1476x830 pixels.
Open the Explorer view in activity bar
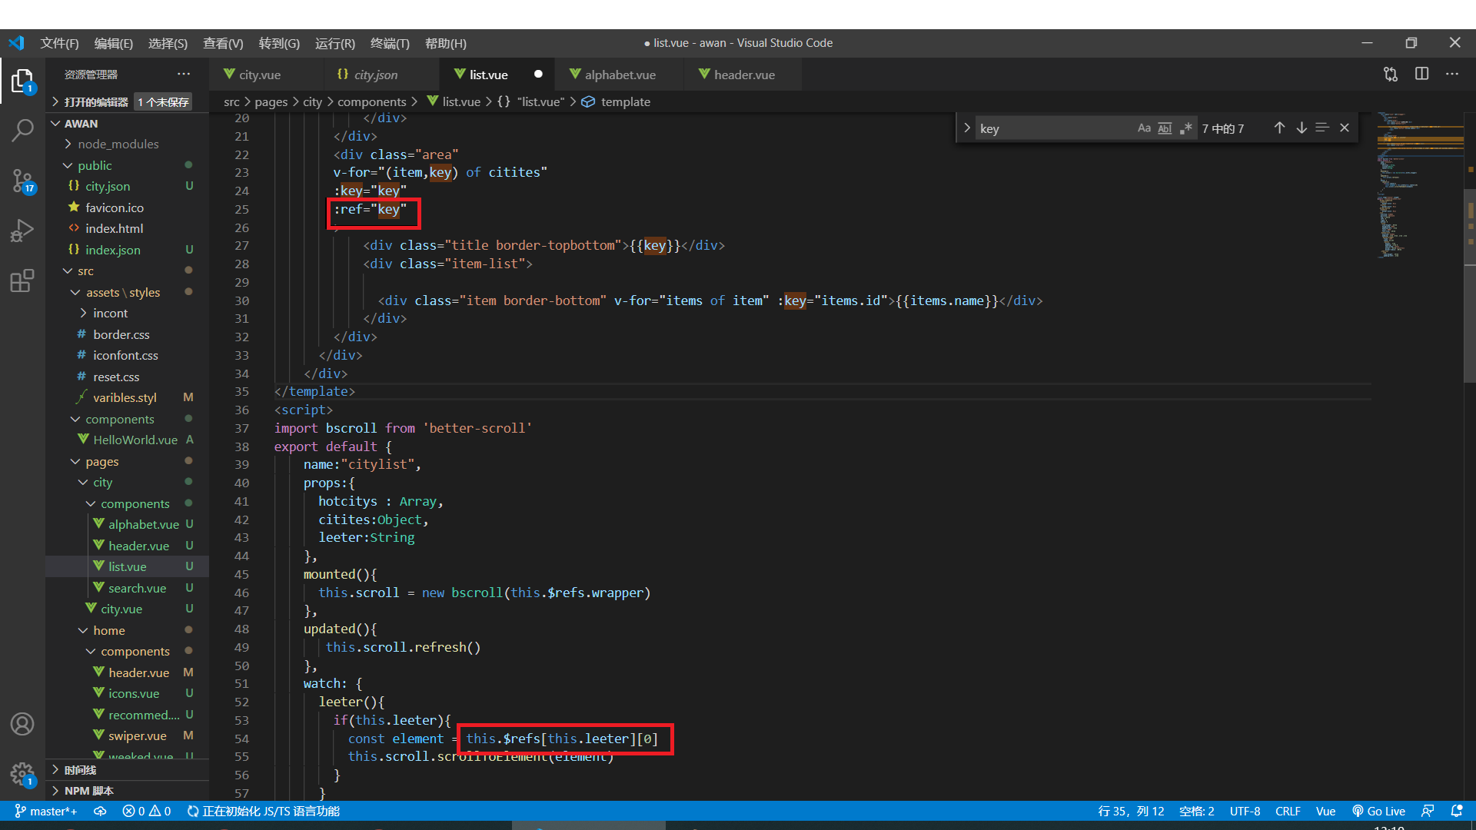[22, 81]
